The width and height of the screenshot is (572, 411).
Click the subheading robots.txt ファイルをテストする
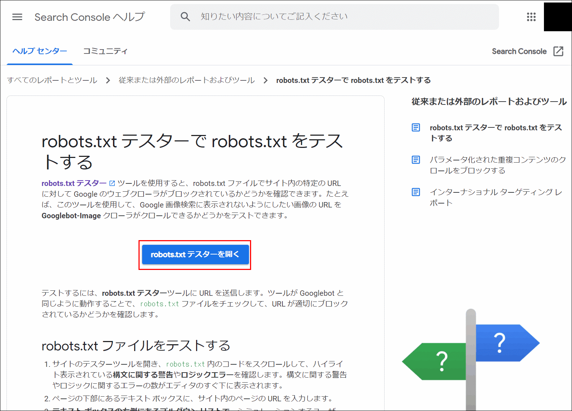136,346
